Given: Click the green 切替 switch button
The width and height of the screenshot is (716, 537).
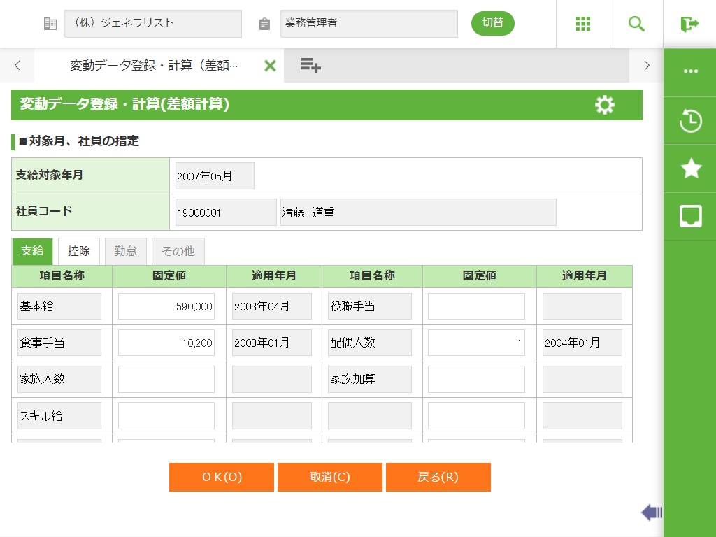Looking at the screenshot, I should pos(492,23).
